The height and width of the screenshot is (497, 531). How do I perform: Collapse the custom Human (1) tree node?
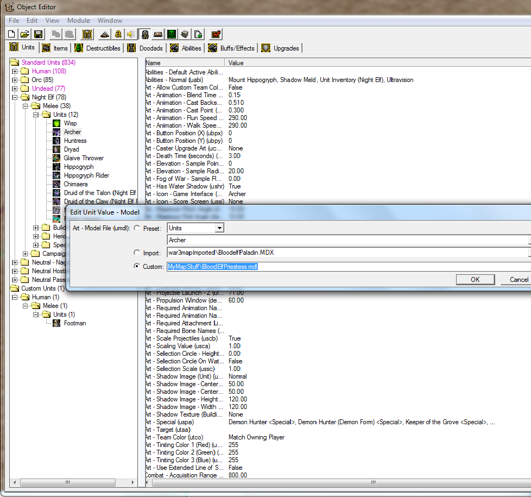(15, 297)
